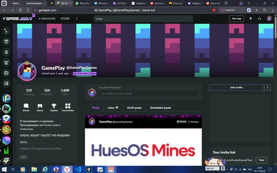Open the three-dot menu beside Edit profile
Image resolution: width=277 pixels, height=173 pixels.
pos(267,88)
